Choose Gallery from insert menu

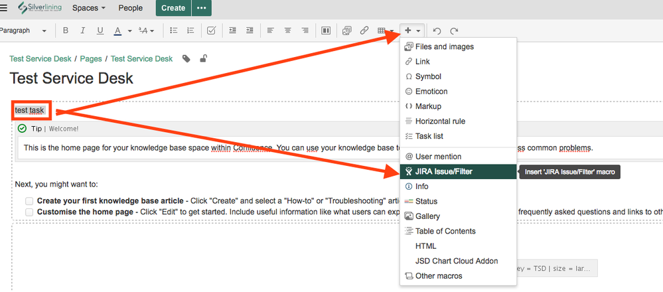coord(458,216)
